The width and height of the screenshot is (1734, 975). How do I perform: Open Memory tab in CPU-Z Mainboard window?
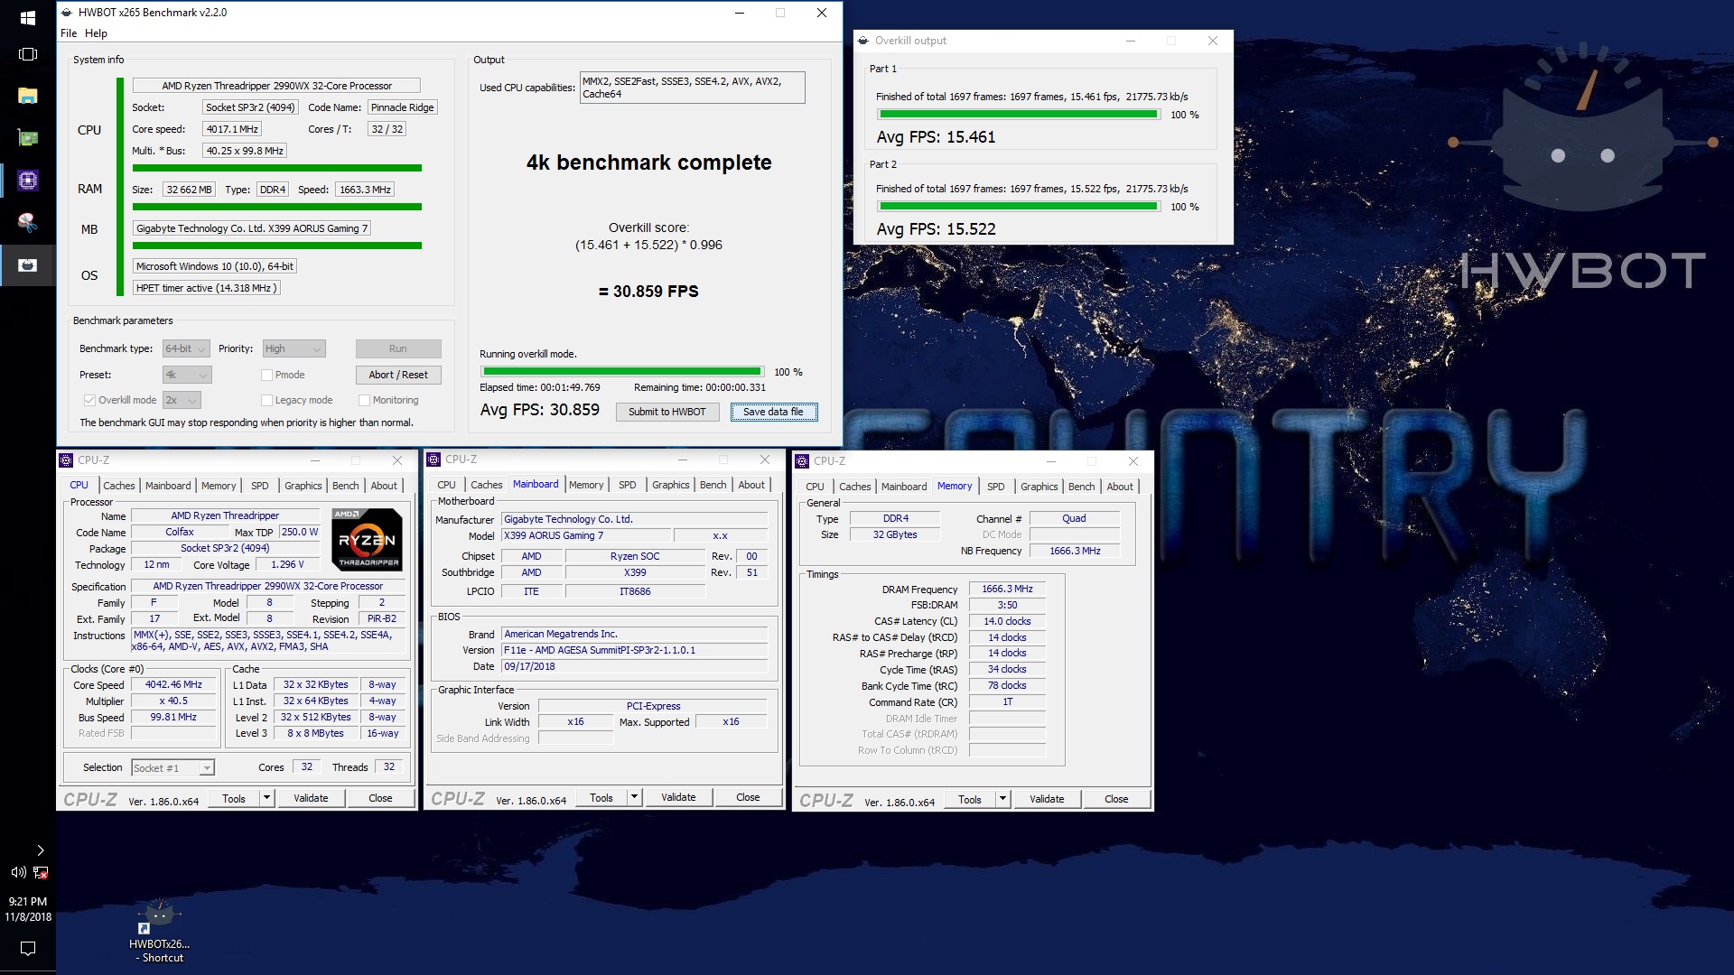(x=586, y=485)
